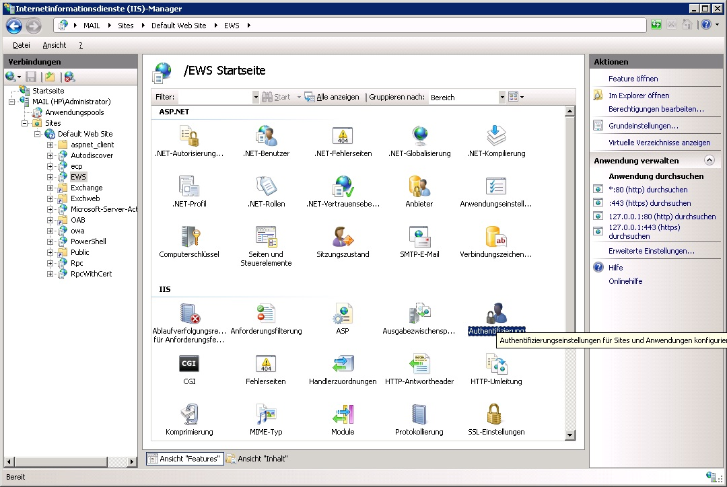The image size is (727, 487).
Task: Switch to Ansicht "Inhalt" tab
Action: pos(258,459)
